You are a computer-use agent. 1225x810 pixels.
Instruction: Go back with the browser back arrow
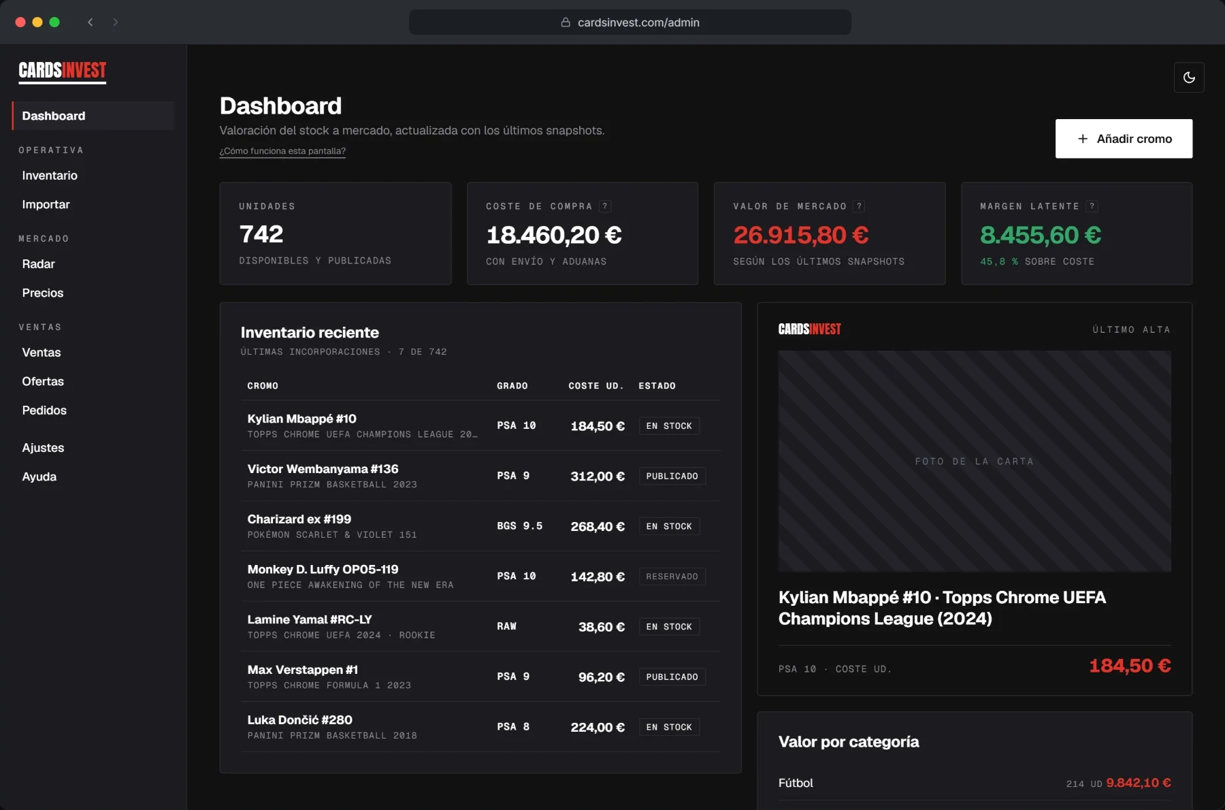(x=90, y=22)
